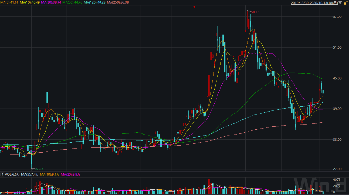Toggle the orange lock icon
Screen dimensions: 349x195
tap(345, 3)
